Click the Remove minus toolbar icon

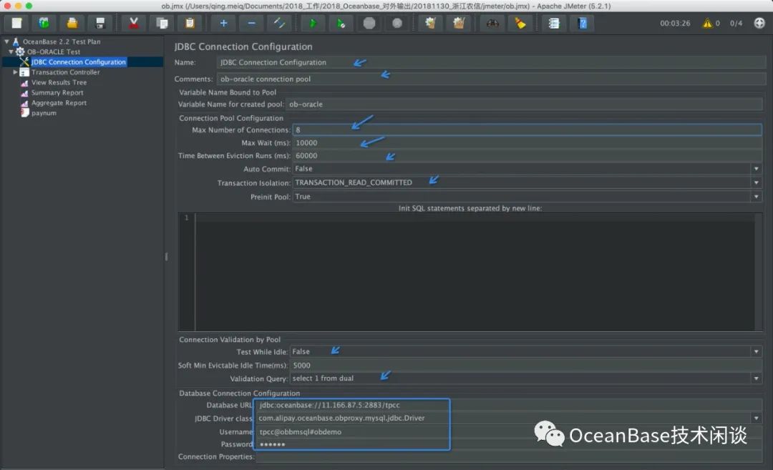251,23
